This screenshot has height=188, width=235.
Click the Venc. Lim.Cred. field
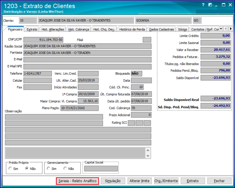tap(88, 74)
